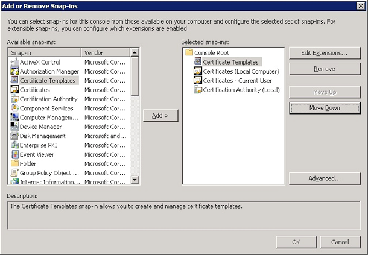Click the Component Services icon
This screenshot has width=368, height=255.
[14, 108]
